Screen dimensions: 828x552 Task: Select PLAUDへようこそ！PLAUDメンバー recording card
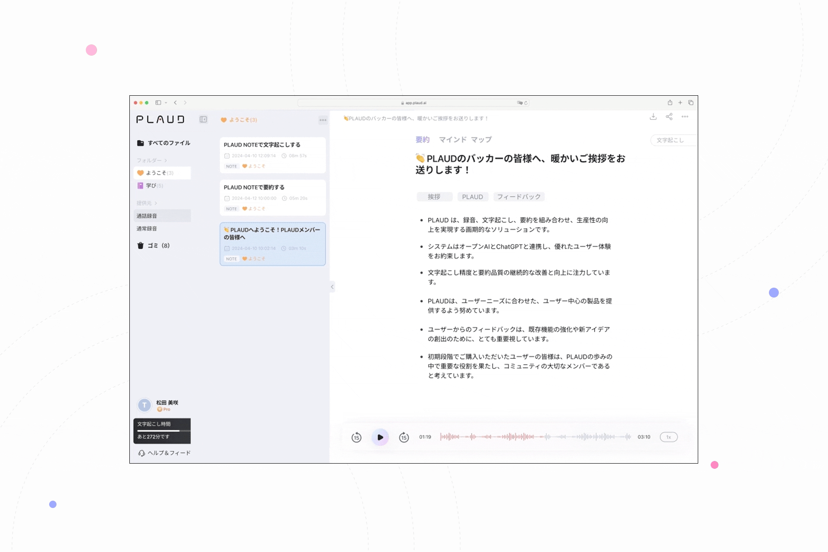pos(273,244)
